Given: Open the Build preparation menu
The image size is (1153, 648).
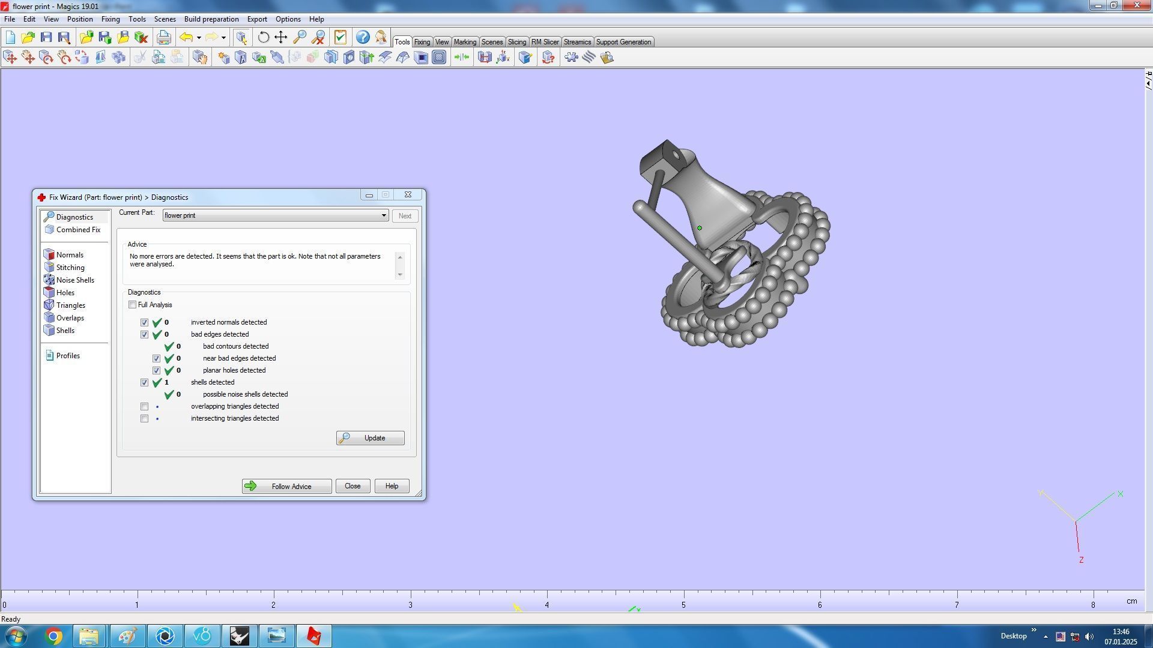Looking at the screenshot, I should point(211,19).
